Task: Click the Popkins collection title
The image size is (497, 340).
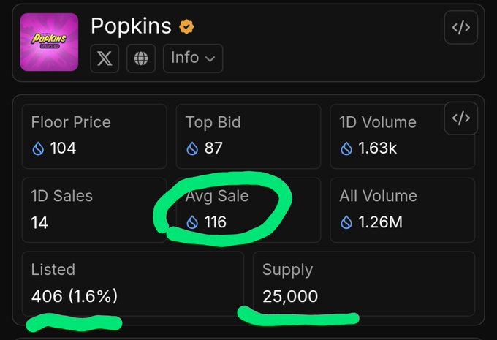Action: pyautogui.click(x=131, y=26)
